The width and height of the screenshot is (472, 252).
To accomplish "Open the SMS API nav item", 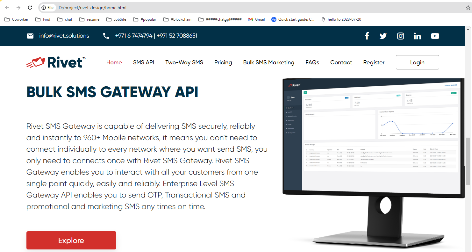I will 143,62.
